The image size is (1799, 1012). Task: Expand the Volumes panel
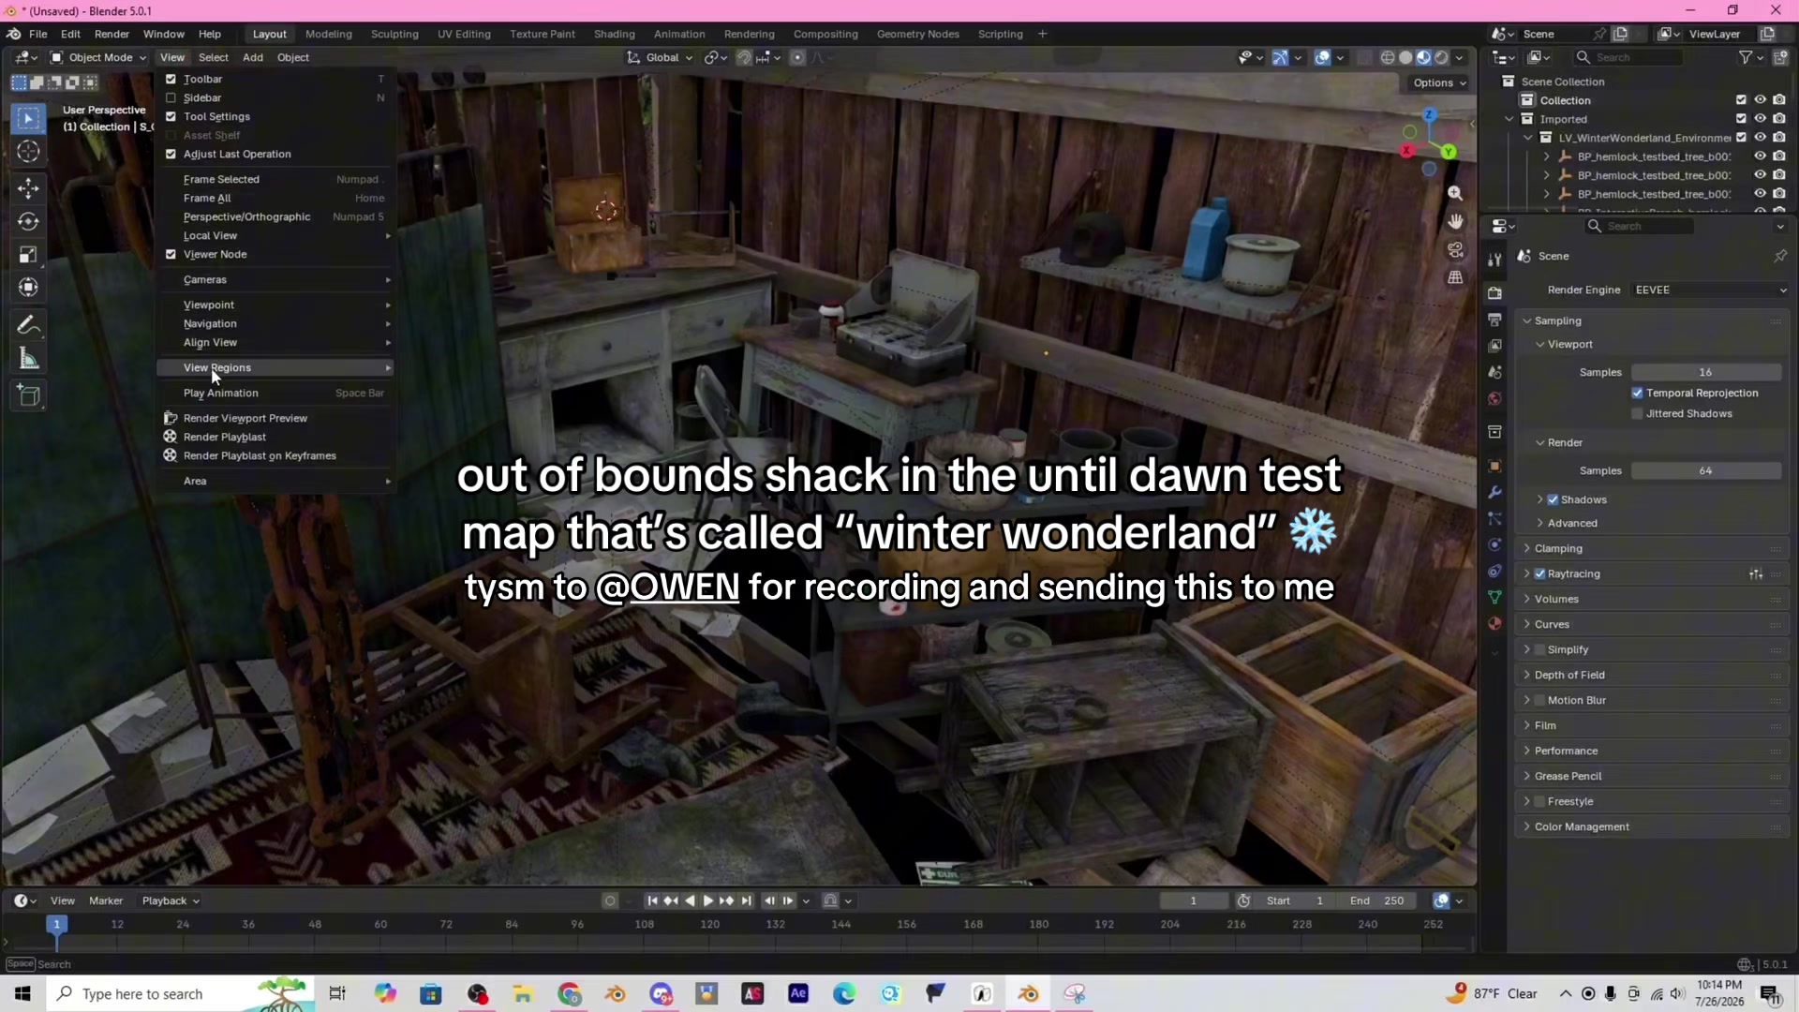[1556, 600]
